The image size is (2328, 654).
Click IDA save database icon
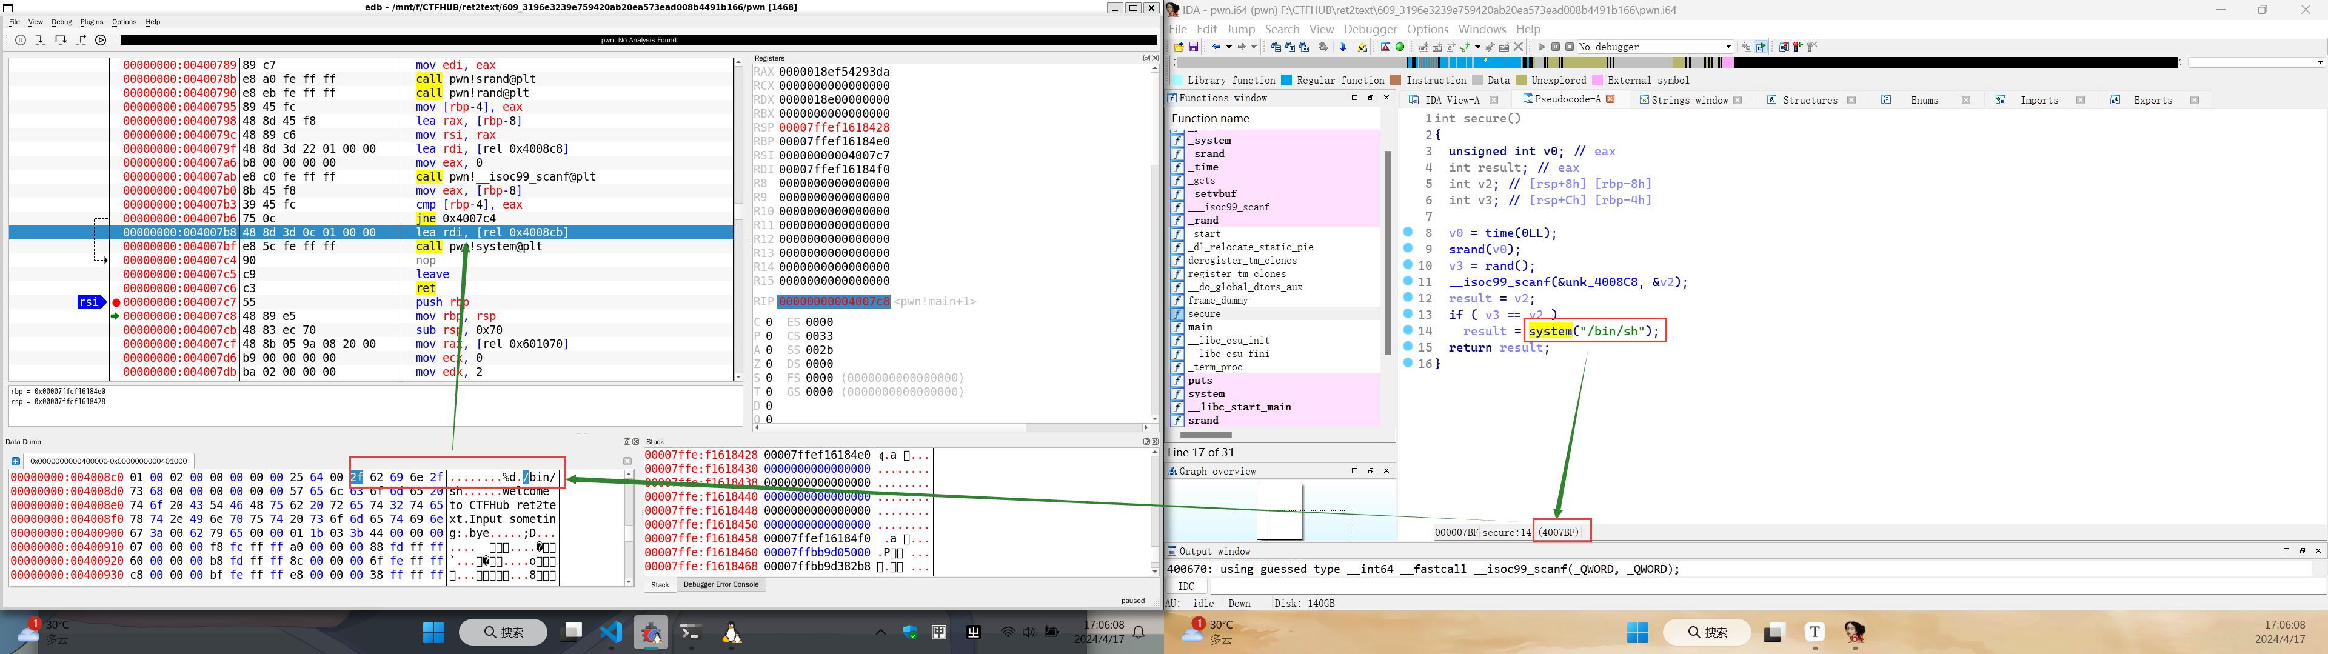coord(1194,47)
